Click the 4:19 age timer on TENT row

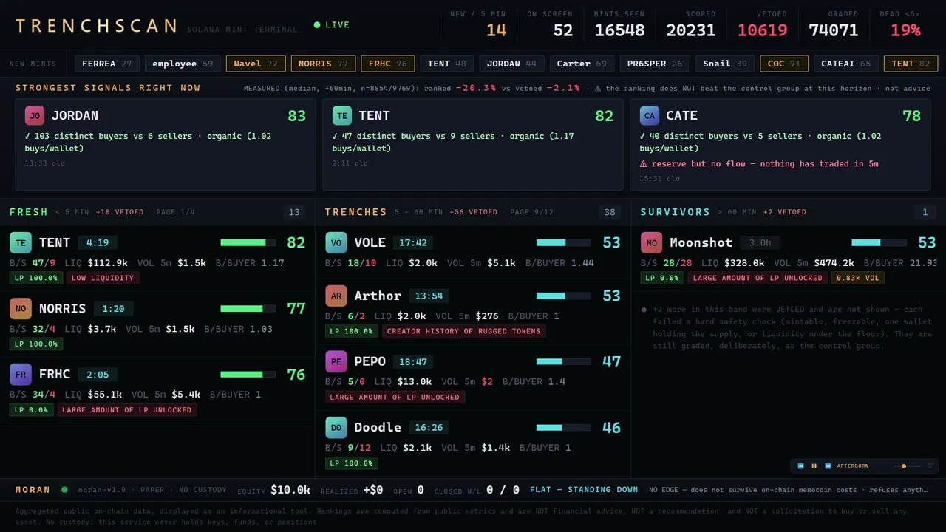[x=98, y=242]
